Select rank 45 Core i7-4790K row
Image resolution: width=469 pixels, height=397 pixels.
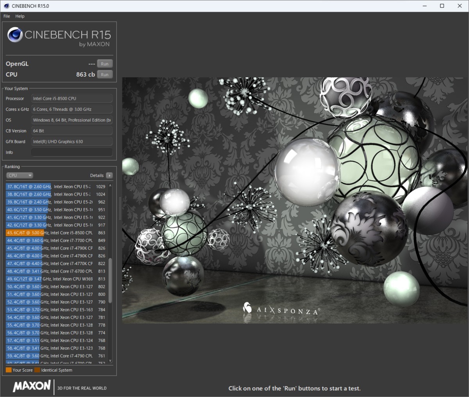click(56, 248)
